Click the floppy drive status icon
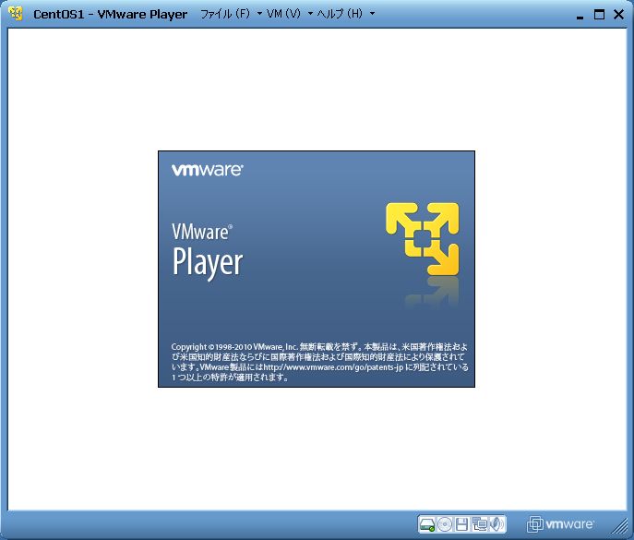This screenshot has height=540, width=634. pyautogui.click(x=461, y=524)
